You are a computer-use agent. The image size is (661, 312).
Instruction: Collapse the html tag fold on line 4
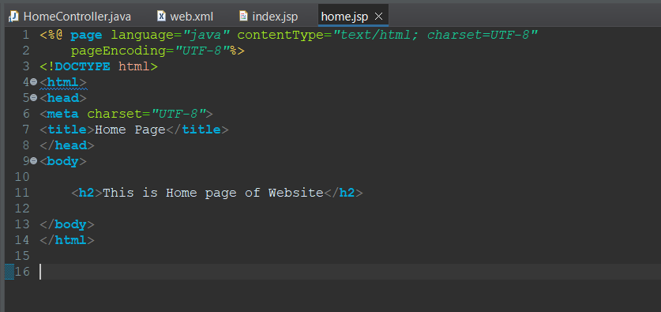click(34, 82)
